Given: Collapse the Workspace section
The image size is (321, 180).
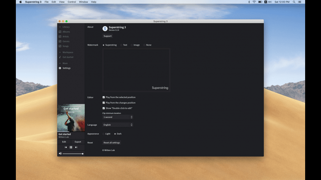Looking at the screenshot, I should click(60, 53).
